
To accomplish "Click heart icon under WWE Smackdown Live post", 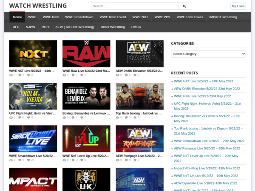I will pyautogui.click(x=28, y=160).
